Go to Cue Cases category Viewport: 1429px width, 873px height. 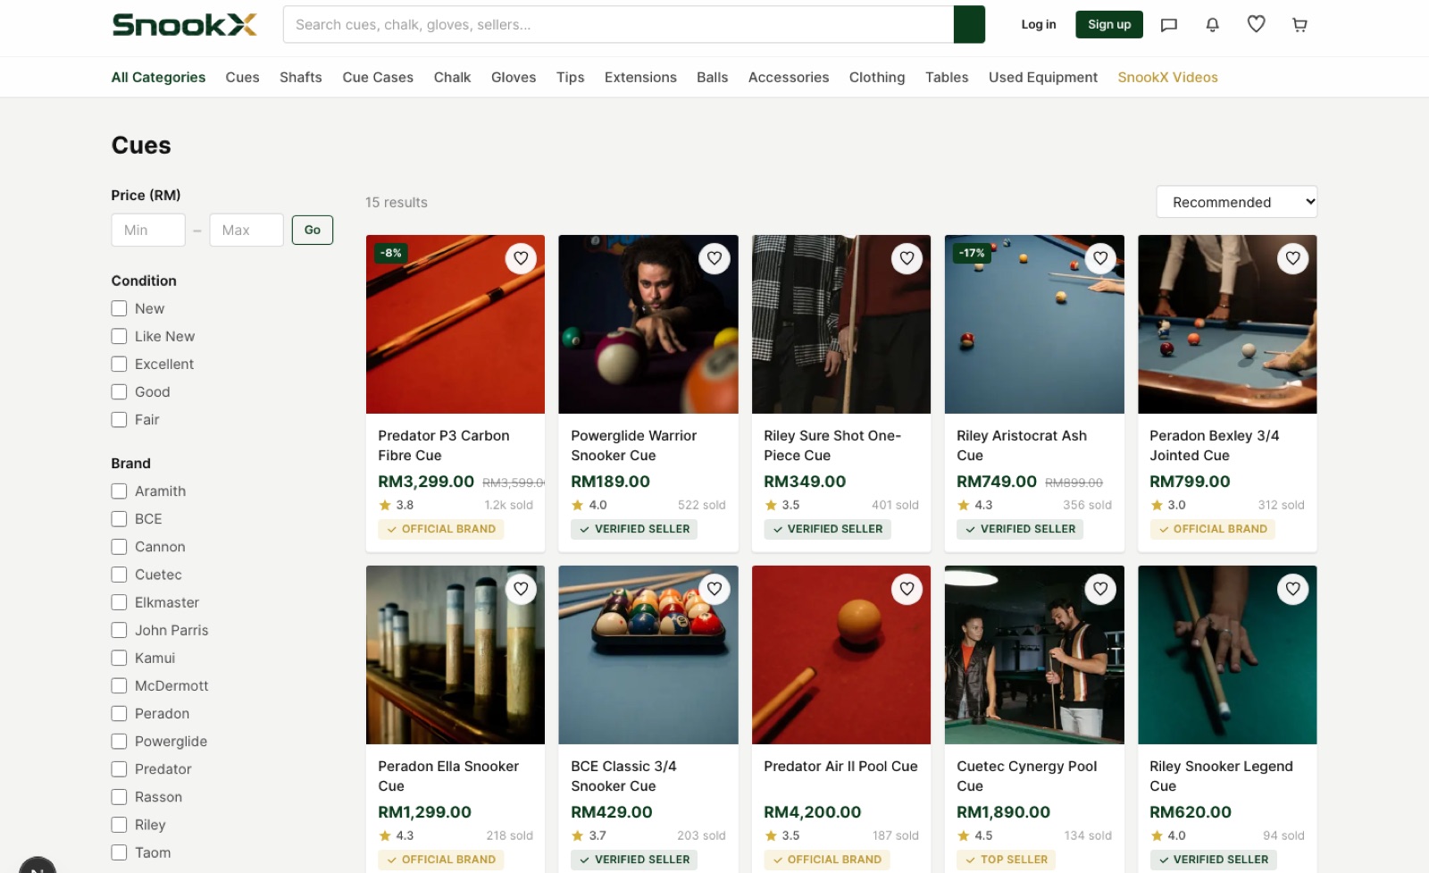378,77
